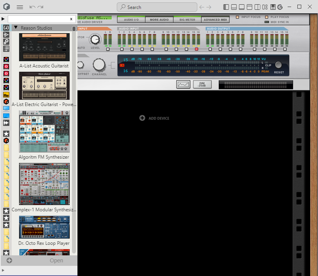
Task: Click the desktop monitor with stand icon
Action: [x=6, y=109]
